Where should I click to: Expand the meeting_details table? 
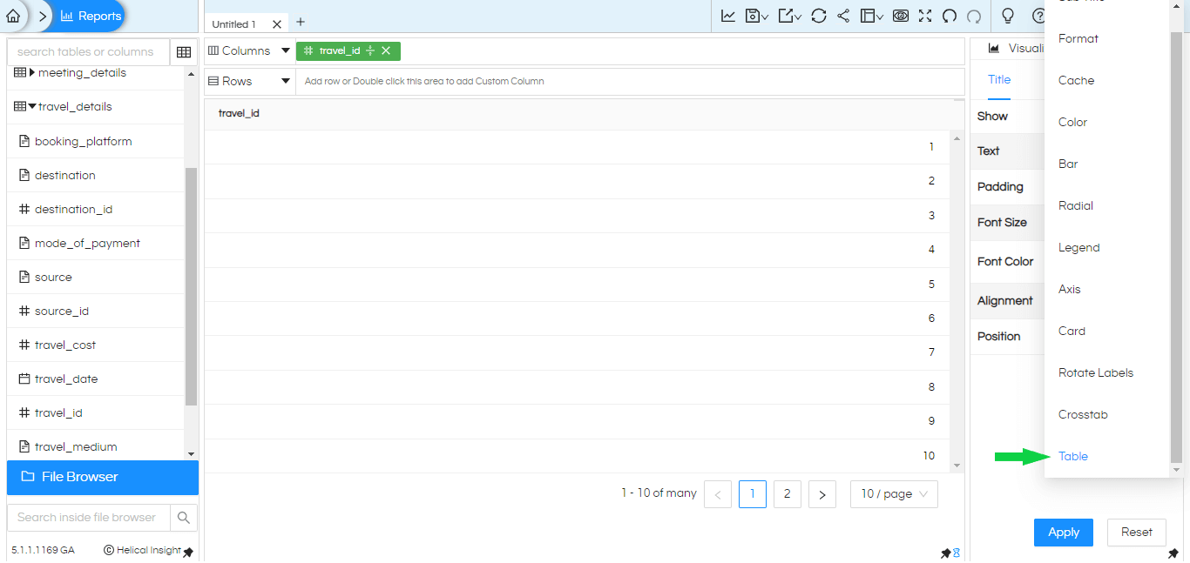click(x=32, y=73)
